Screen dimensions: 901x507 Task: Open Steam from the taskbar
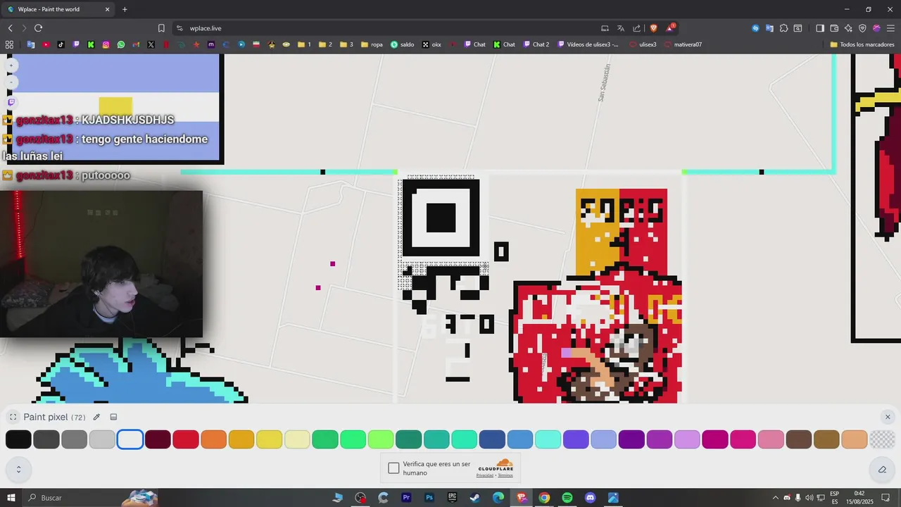click(x=475, y=498)
